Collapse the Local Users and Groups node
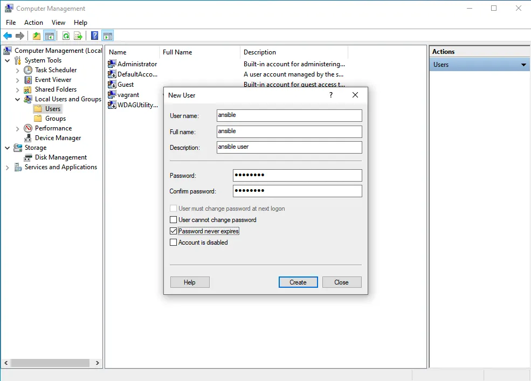531x381 pixels. pyautogui.click(x=18, y=99)
